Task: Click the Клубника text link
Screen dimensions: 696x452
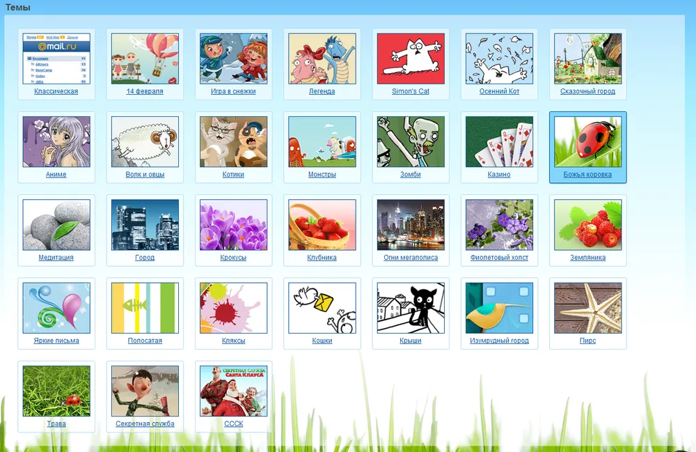Action: click(322, 257)
